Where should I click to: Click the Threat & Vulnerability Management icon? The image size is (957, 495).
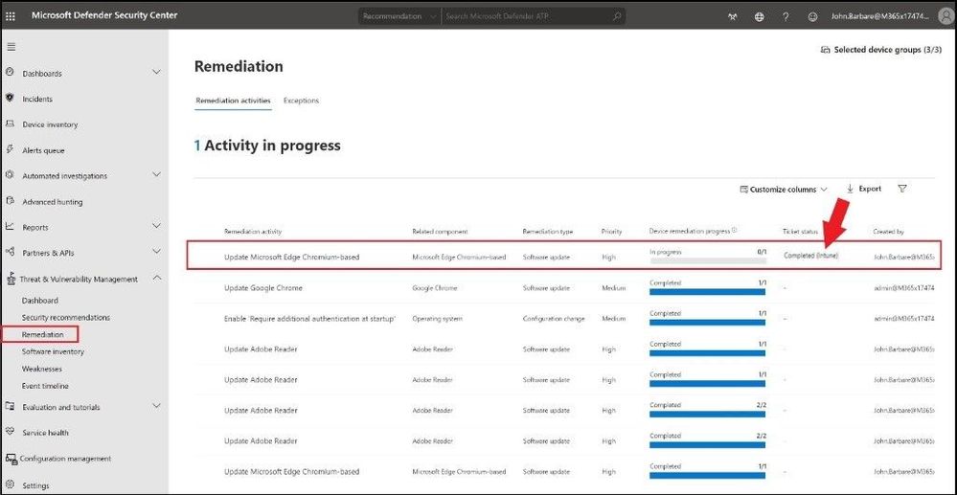[x=11, y=279]
